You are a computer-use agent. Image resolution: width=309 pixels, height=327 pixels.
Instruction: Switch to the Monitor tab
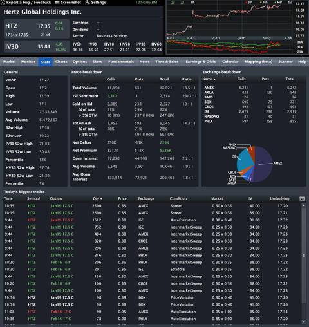tap(28, 62)
